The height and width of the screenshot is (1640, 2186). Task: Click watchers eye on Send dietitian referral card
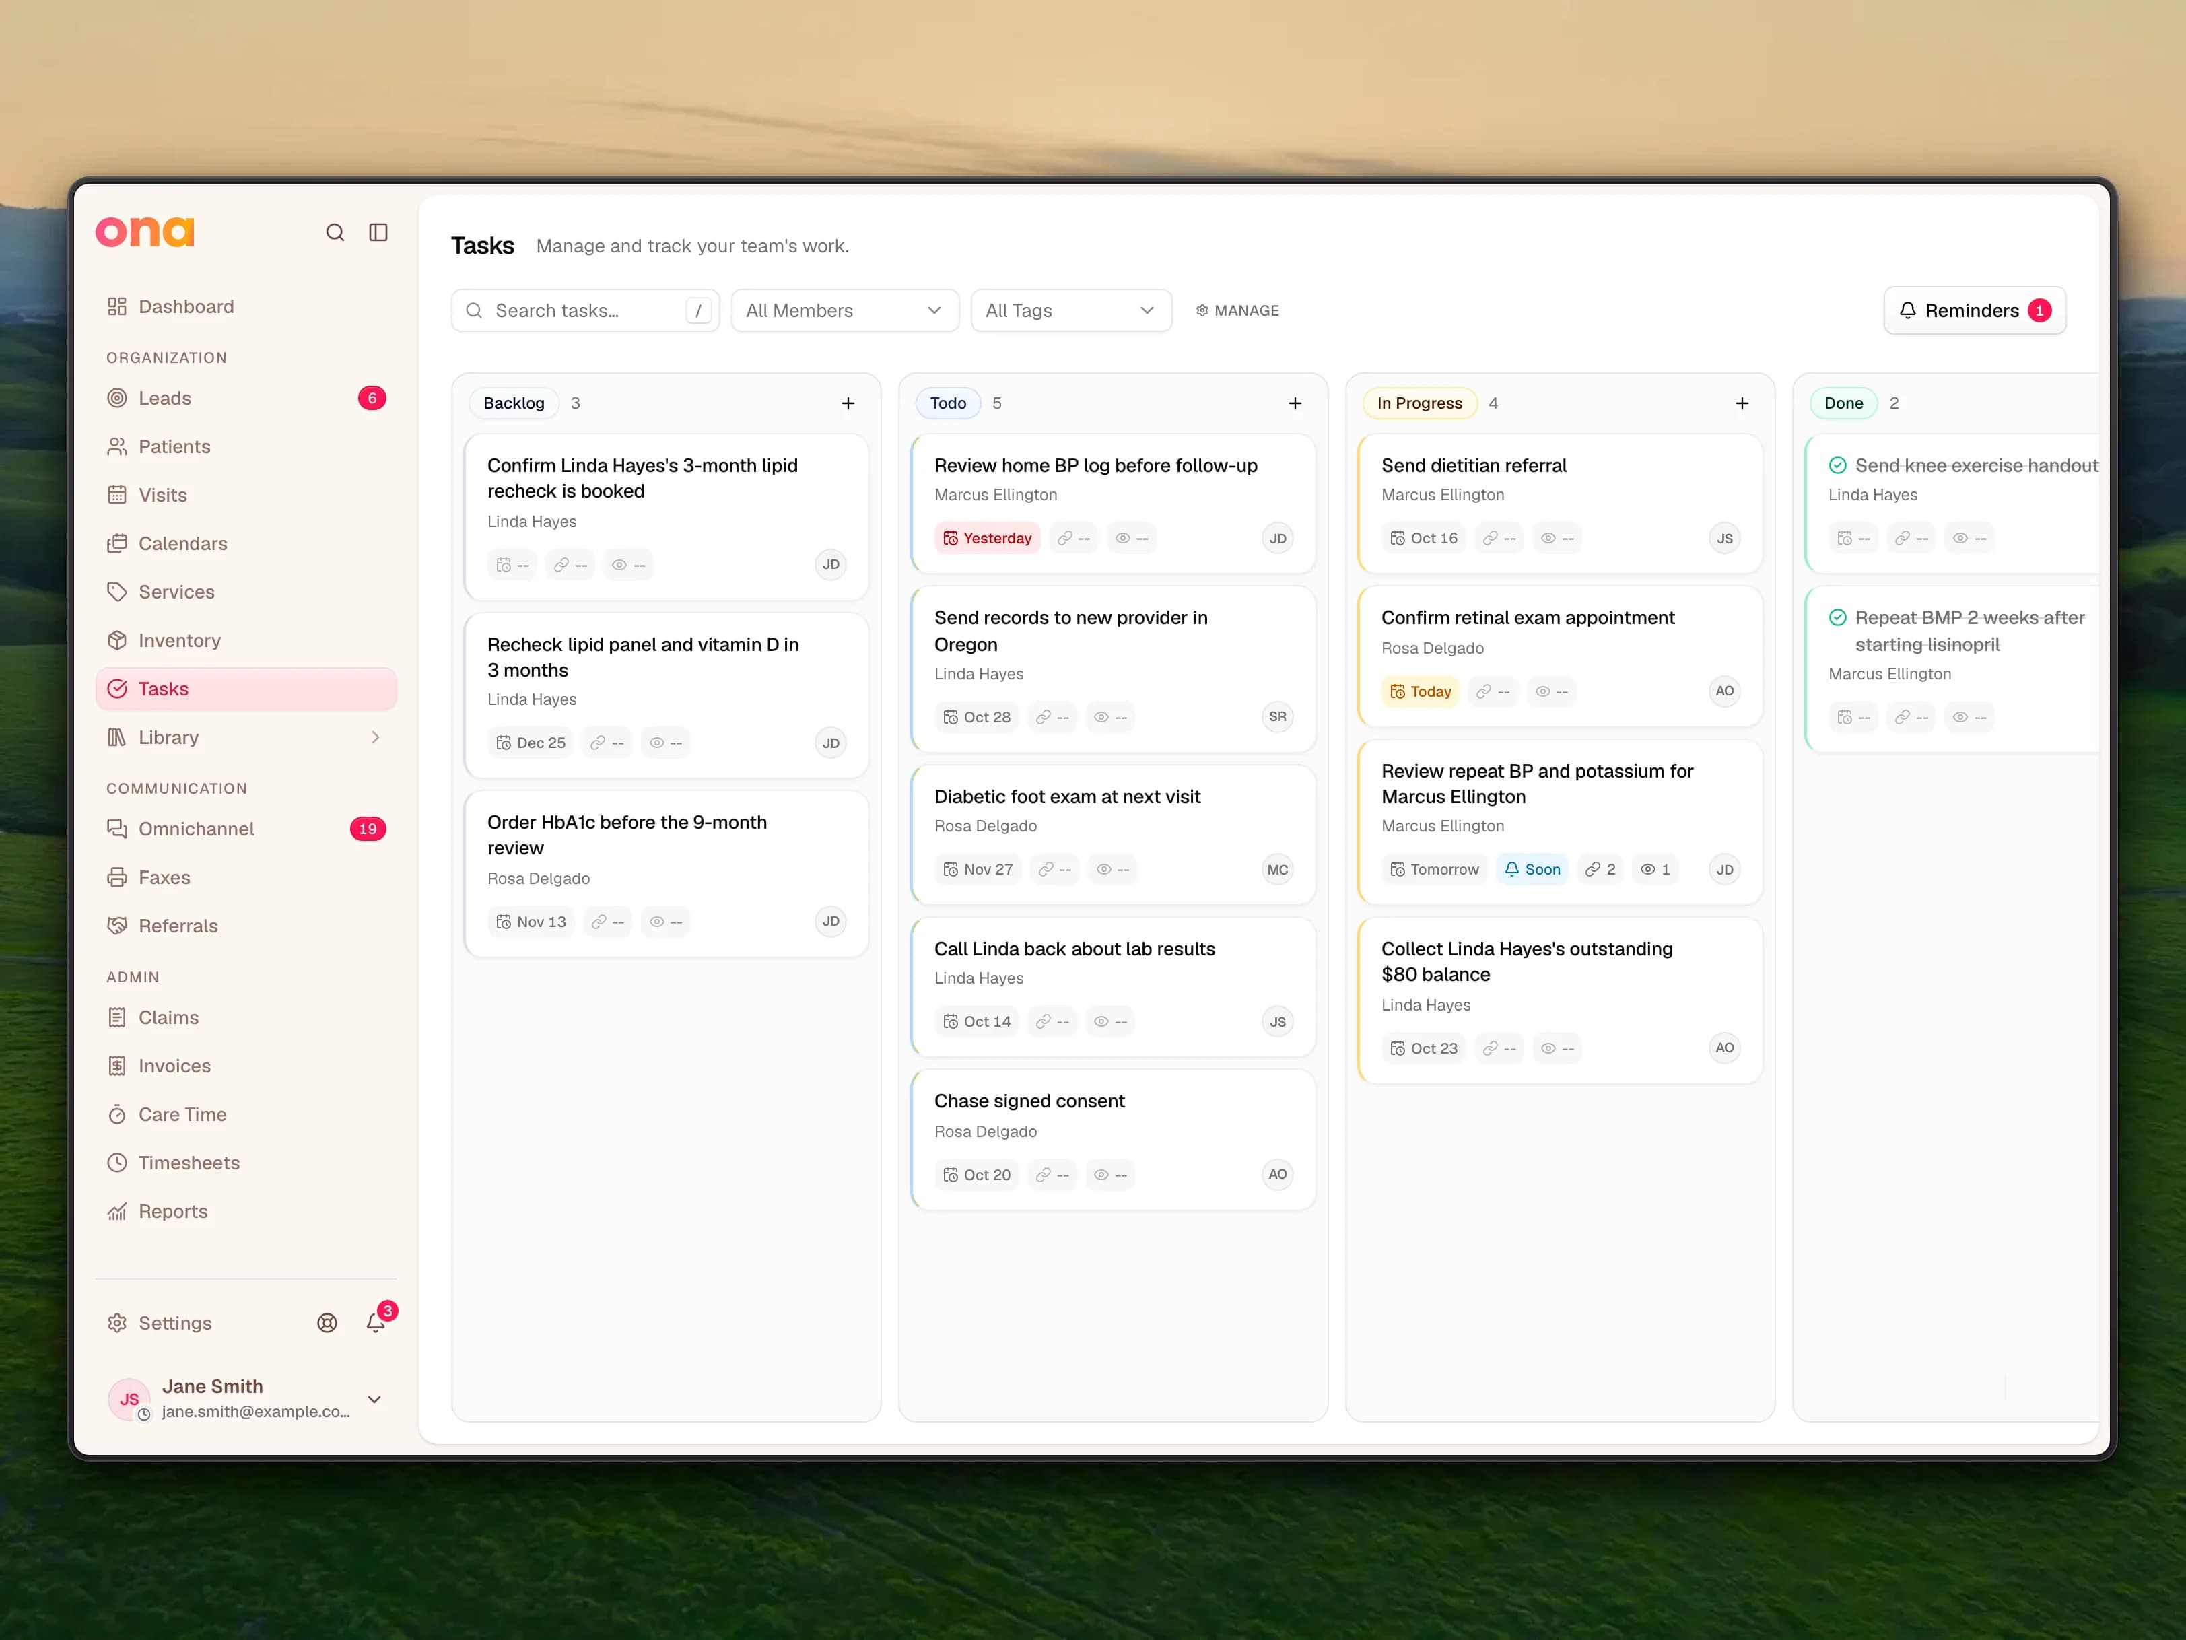click(x=1557, y=539)
